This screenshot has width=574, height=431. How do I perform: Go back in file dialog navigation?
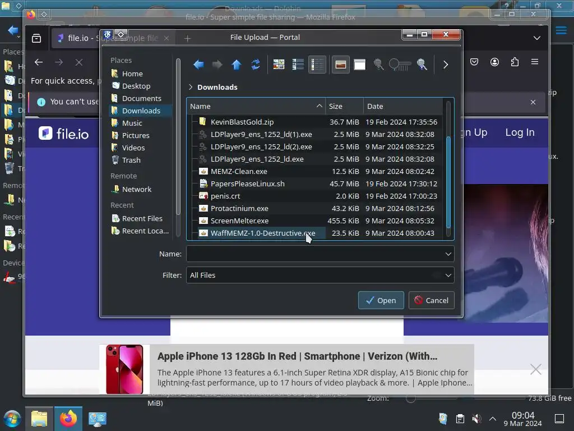pyautogui.click(x=198, y=65)
